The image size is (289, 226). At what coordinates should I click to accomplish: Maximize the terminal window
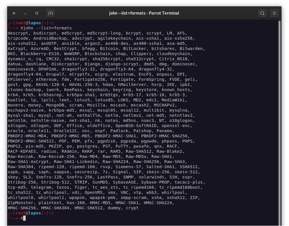pos(37,13)
